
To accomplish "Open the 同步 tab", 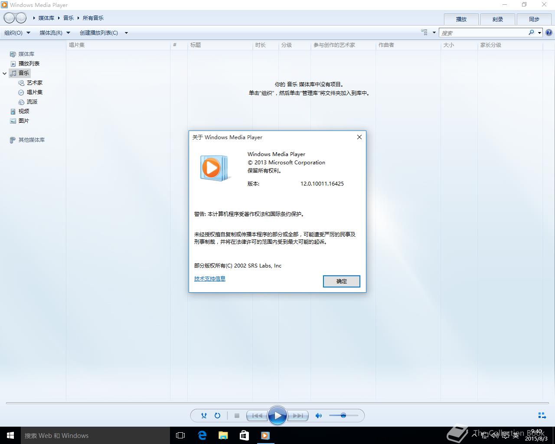I will 534,19.
